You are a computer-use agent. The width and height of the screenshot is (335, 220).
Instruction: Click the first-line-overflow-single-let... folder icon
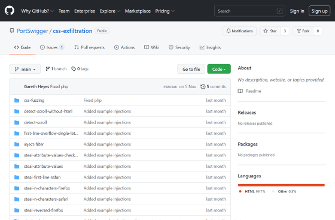17,133
